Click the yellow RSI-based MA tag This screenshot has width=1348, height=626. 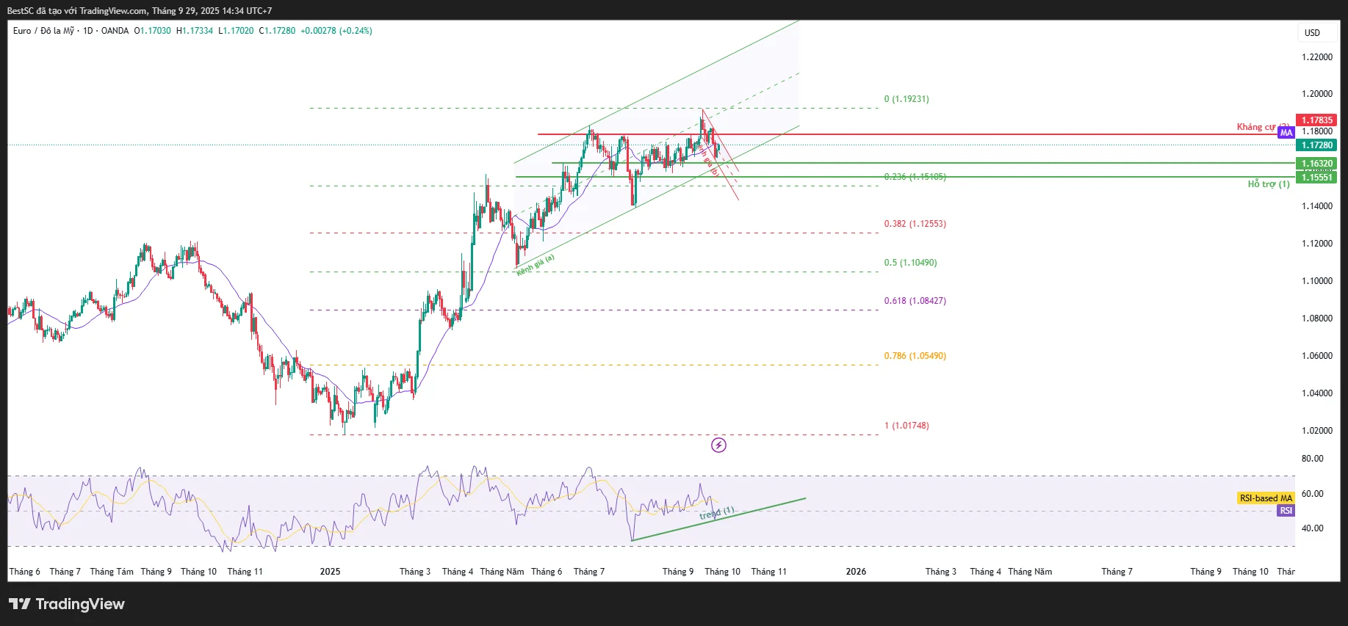pos(1265,498)
